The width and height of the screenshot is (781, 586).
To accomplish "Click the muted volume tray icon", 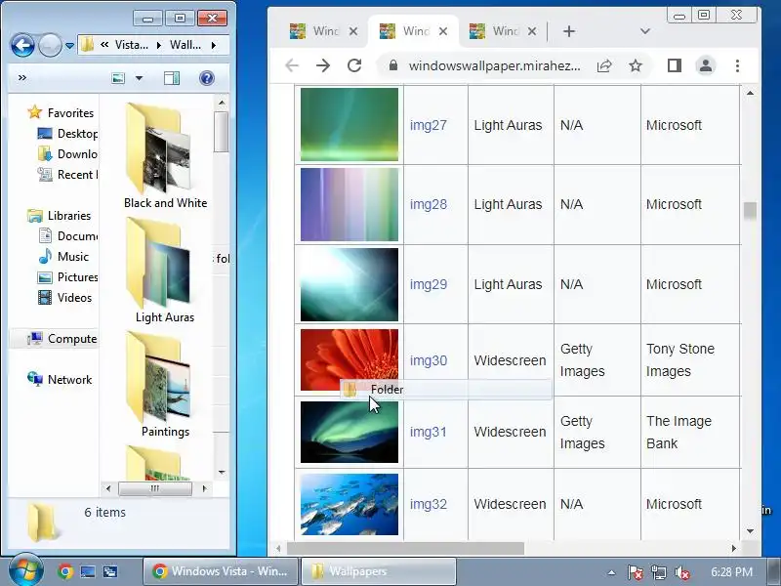I will click(681, 572).
